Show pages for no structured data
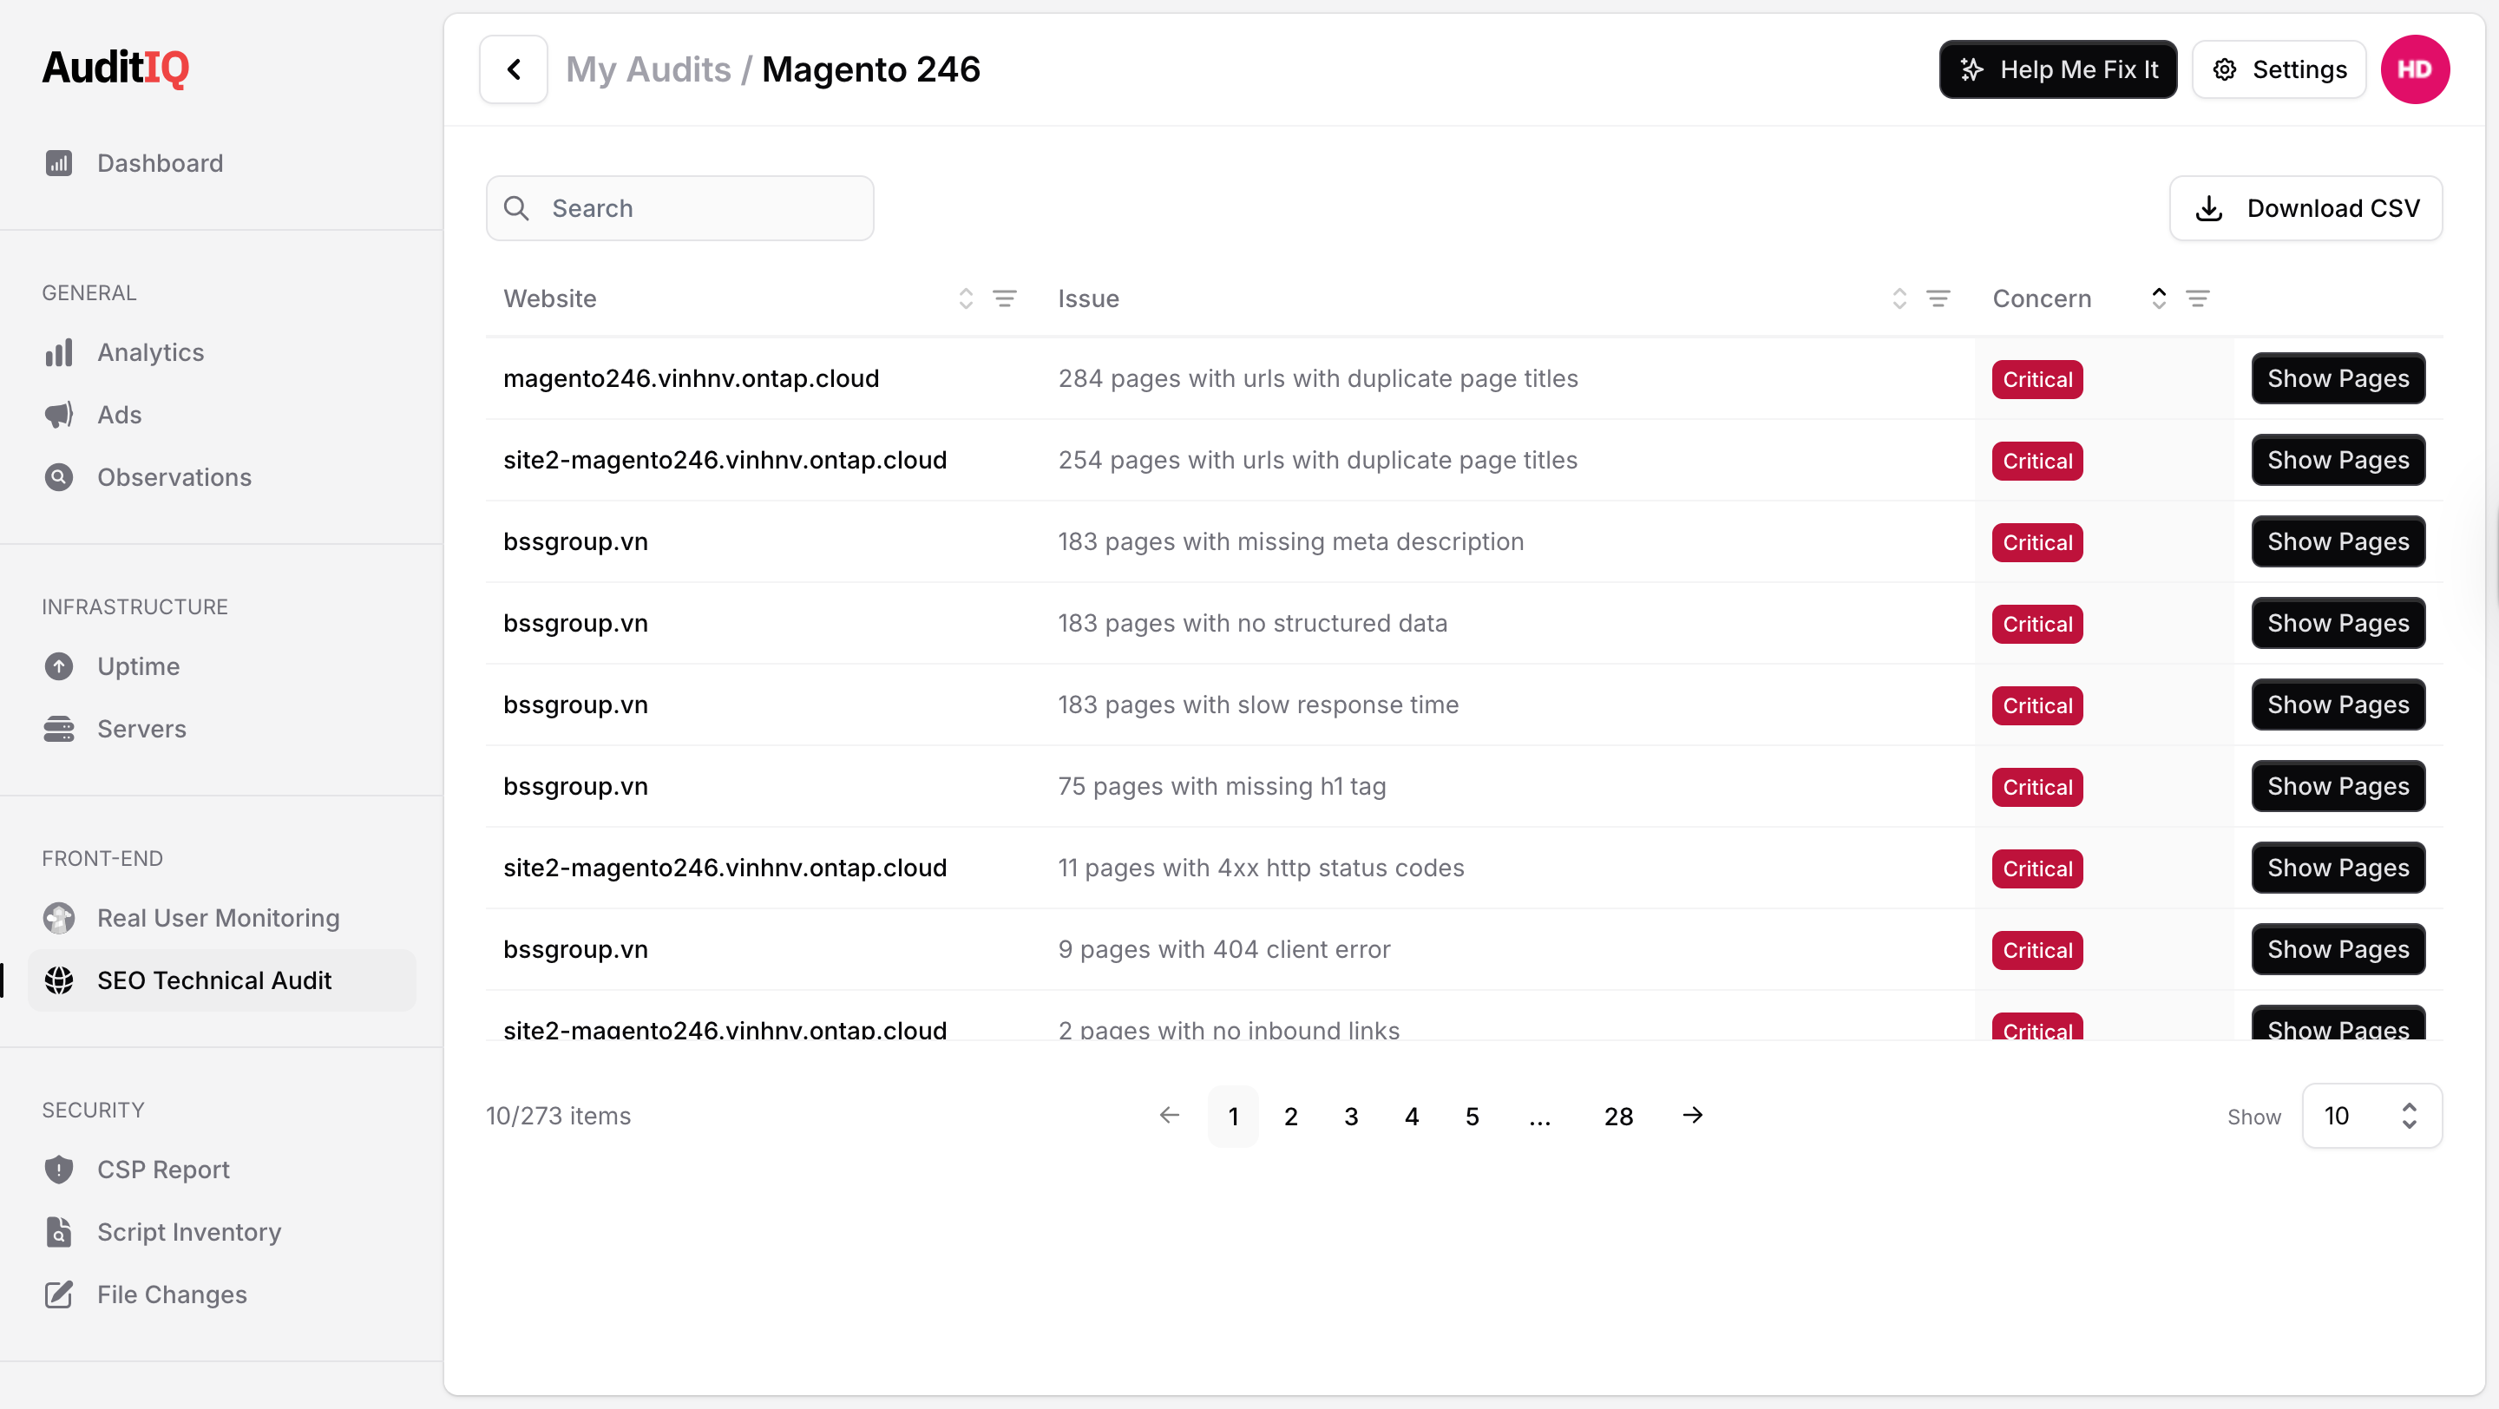2499x1409 pixels. 2338,624
